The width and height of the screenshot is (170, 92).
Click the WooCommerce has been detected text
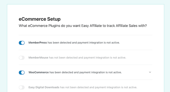pyautogui.click(x=75, y=72)
